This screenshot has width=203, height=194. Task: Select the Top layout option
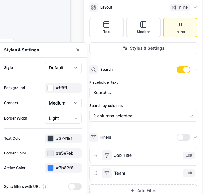(x=106, y=28)
